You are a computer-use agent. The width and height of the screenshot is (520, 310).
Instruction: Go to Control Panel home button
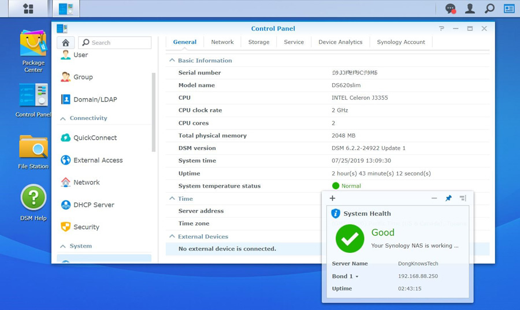66,43
